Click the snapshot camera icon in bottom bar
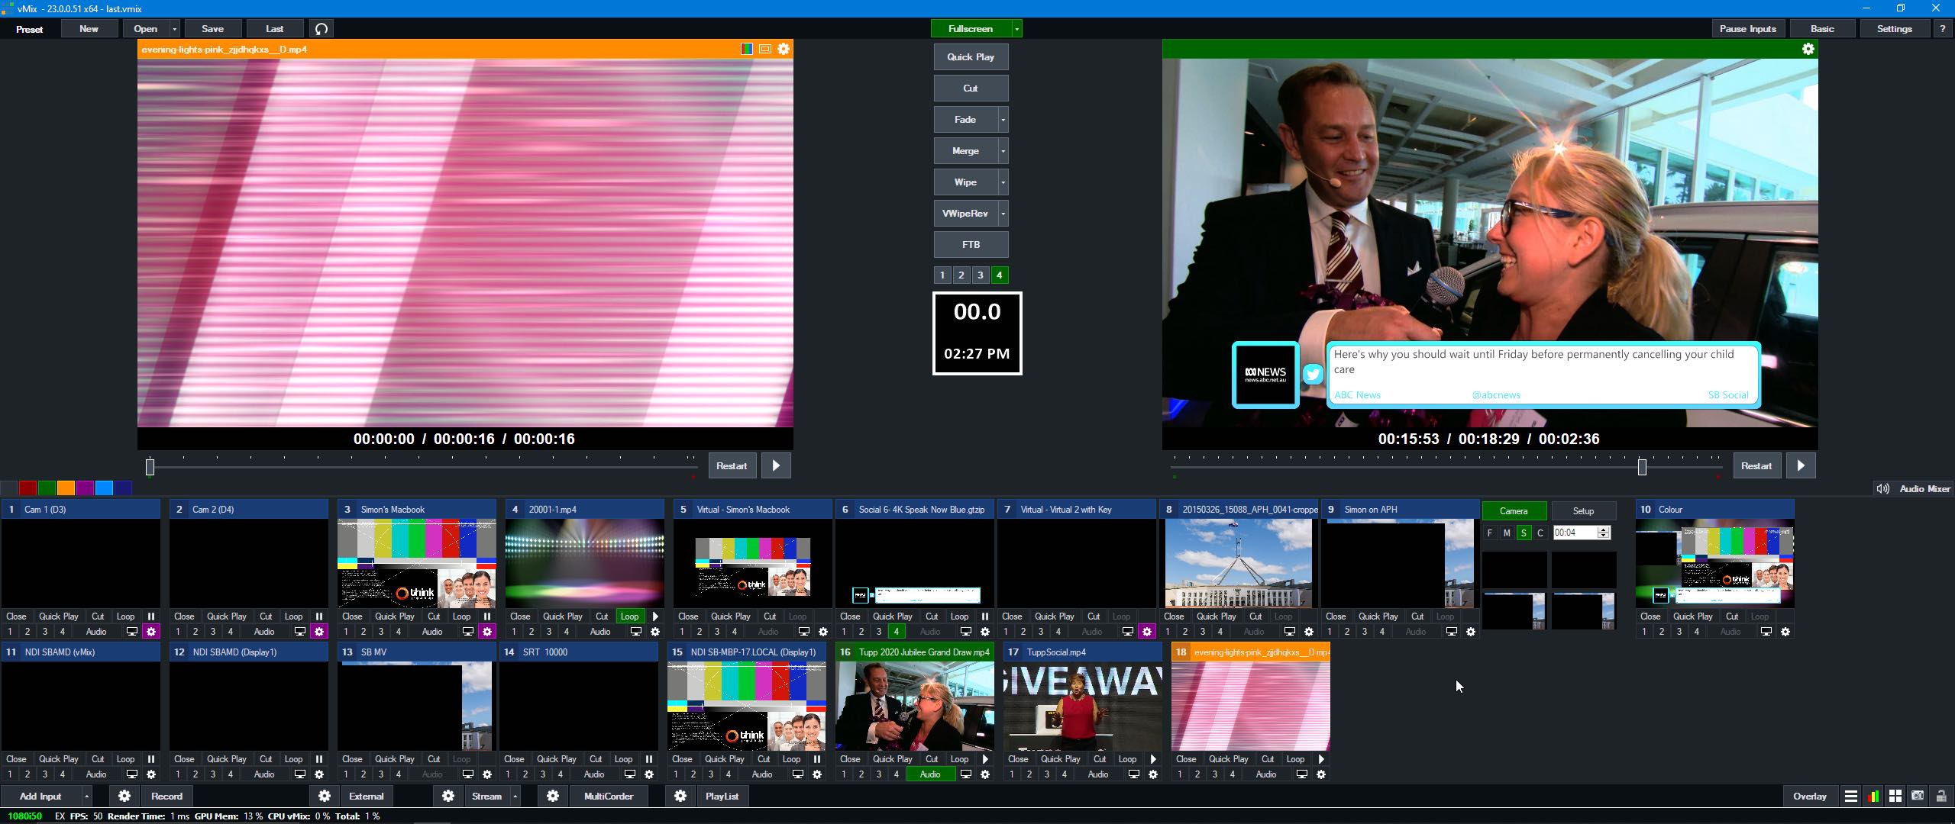This screenshot has height=824, width=1955. (1917, 796)
